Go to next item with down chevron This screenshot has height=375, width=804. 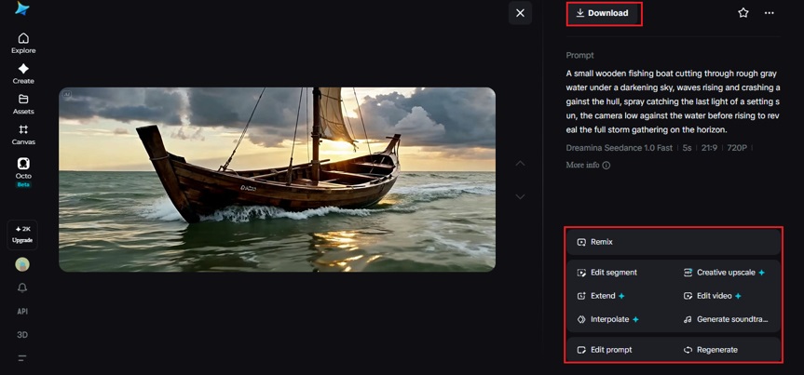coord(520,196)
